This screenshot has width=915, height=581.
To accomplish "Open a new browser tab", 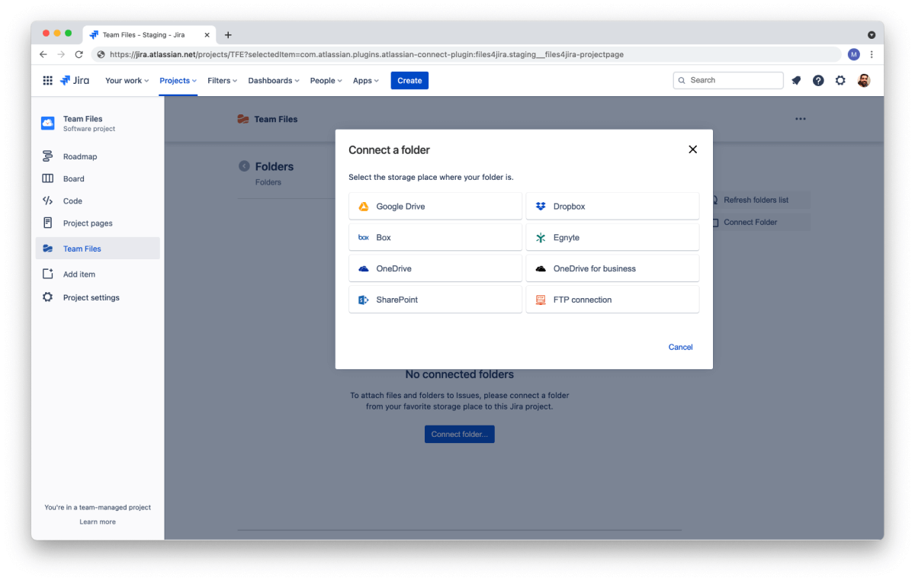I will pos(228,35).
